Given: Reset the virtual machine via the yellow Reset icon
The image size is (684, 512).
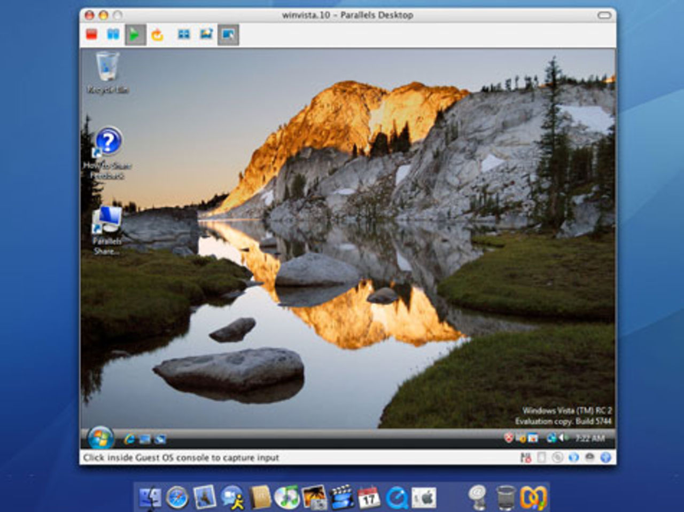Looking at the screenshot, I should point(158,34).
